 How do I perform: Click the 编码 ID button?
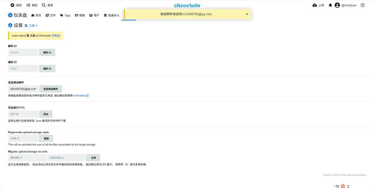[x=47, y=68]
